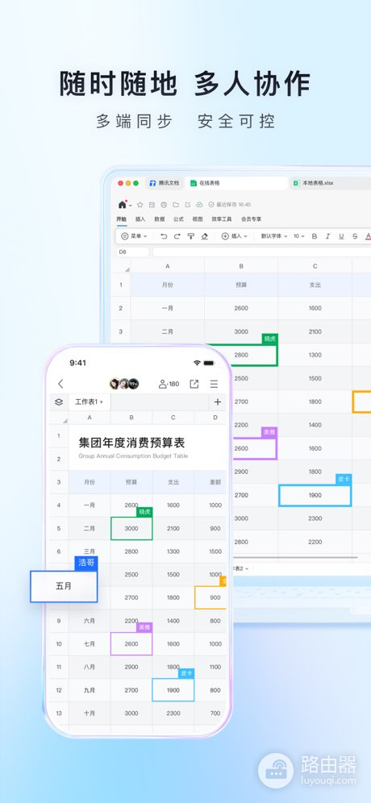Open the 插入 toolbar dropdown
Screen dimensions: 371x803
235,236
